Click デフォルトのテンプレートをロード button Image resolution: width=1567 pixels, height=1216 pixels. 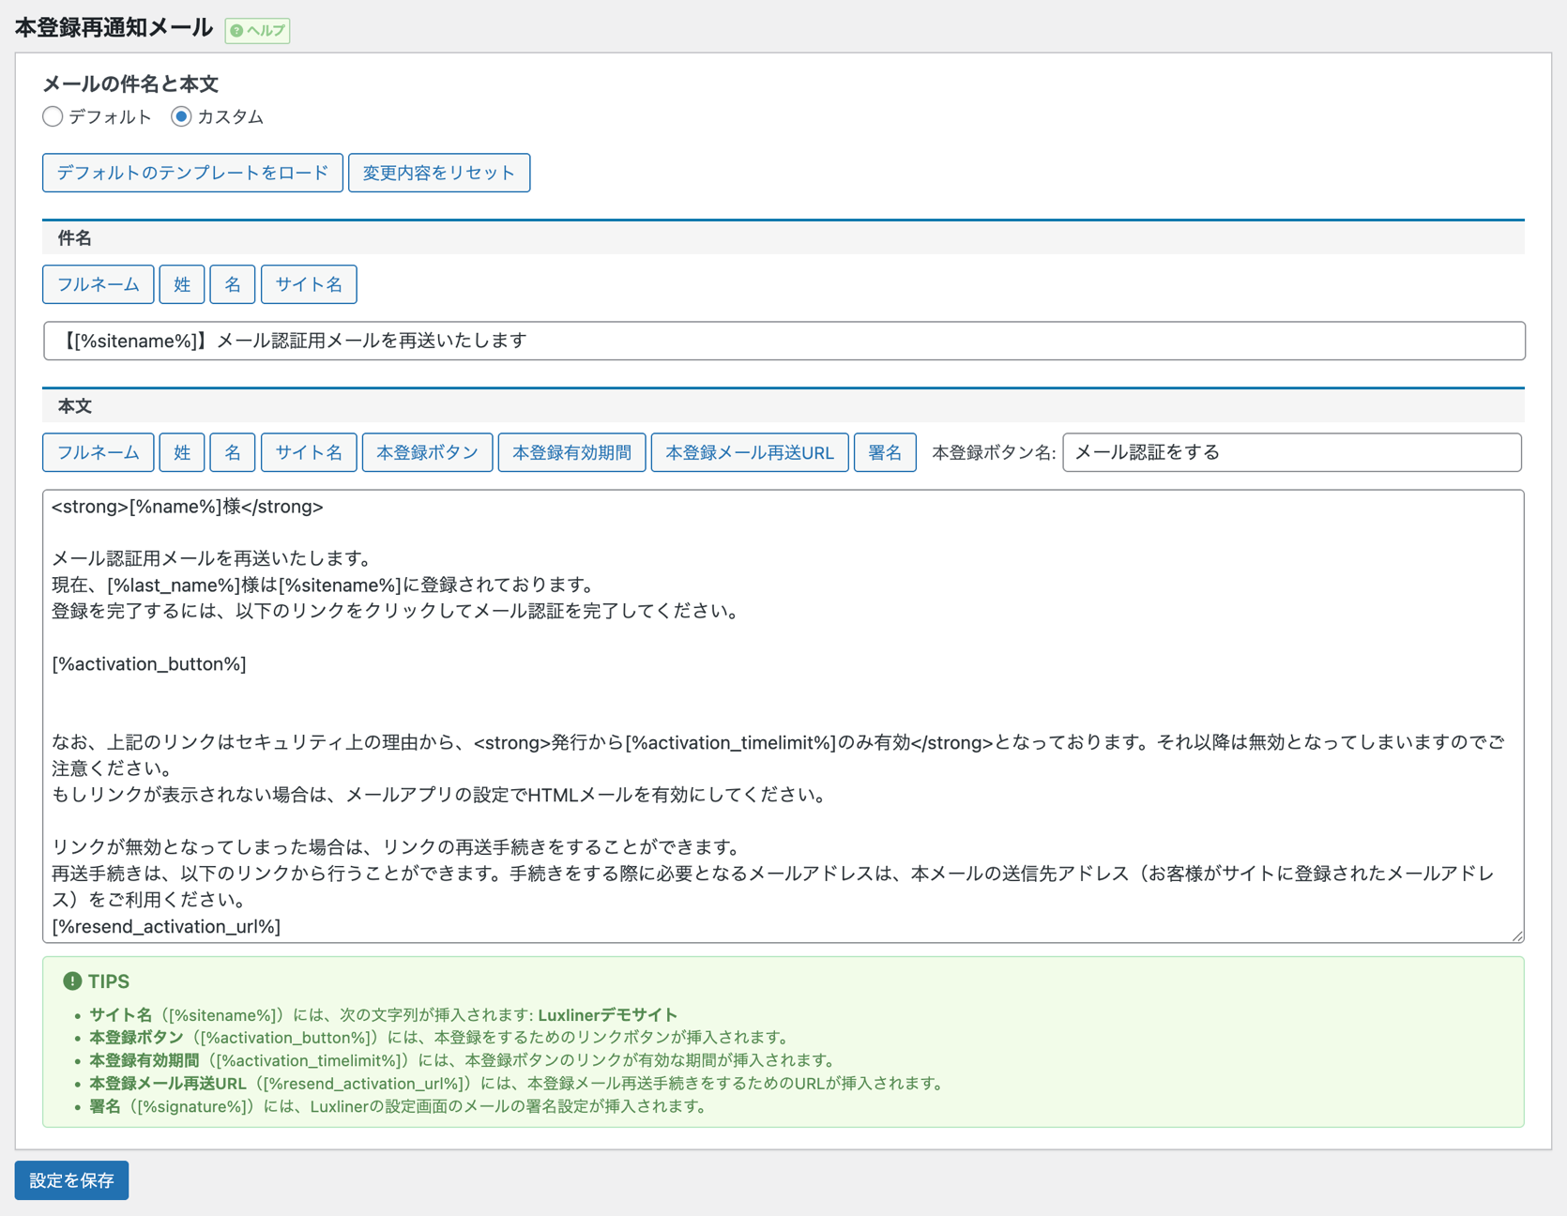[192, 173]
